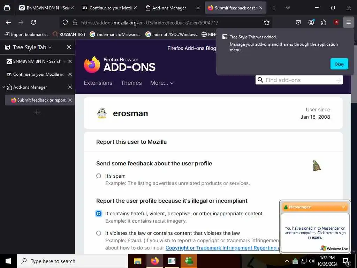Expand the Tree Style Tab sidebar dropdown
This screenshot has height=268, width=357.
click(x=50, y=47)
